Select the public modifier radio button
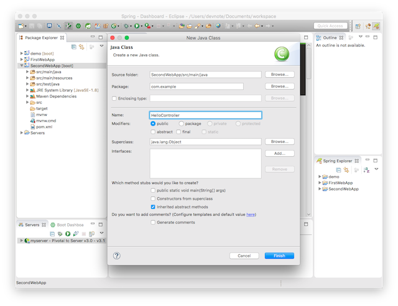 tap(153, 123)
